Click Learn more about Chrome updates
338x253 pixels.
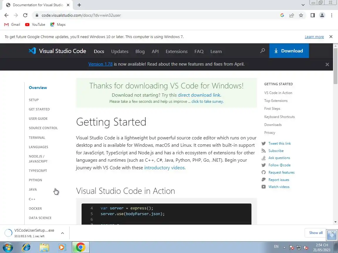[x=314, y=37]
